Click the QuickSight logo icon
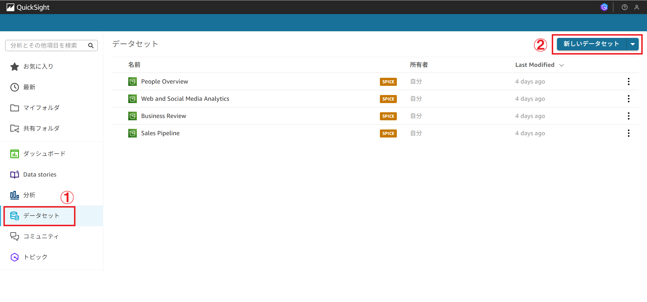 click(10, 7)
